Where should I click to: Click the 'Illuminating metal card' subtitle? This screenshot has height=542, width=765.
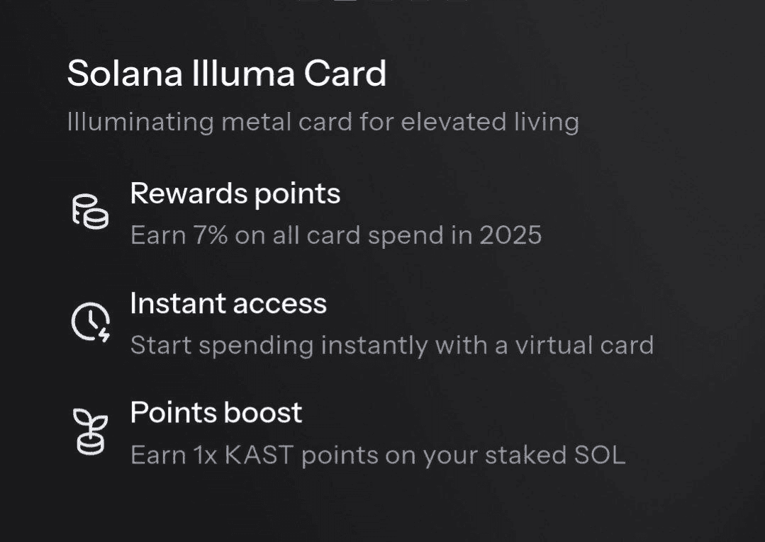[323, 122]
